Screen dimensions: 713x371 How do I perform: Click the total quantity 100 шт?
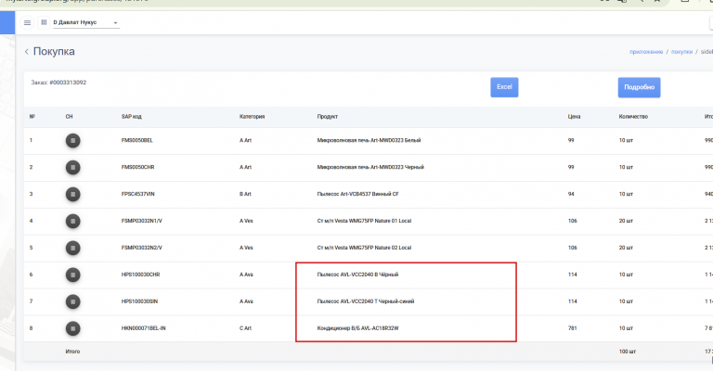627,352
